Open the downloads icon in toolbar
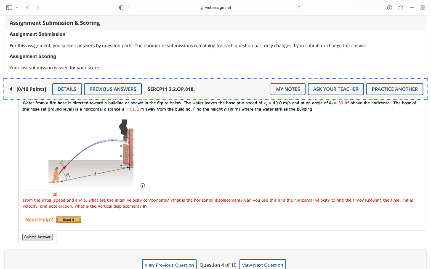The width and height of the screenshot is (431, 269). coord(389,7)
